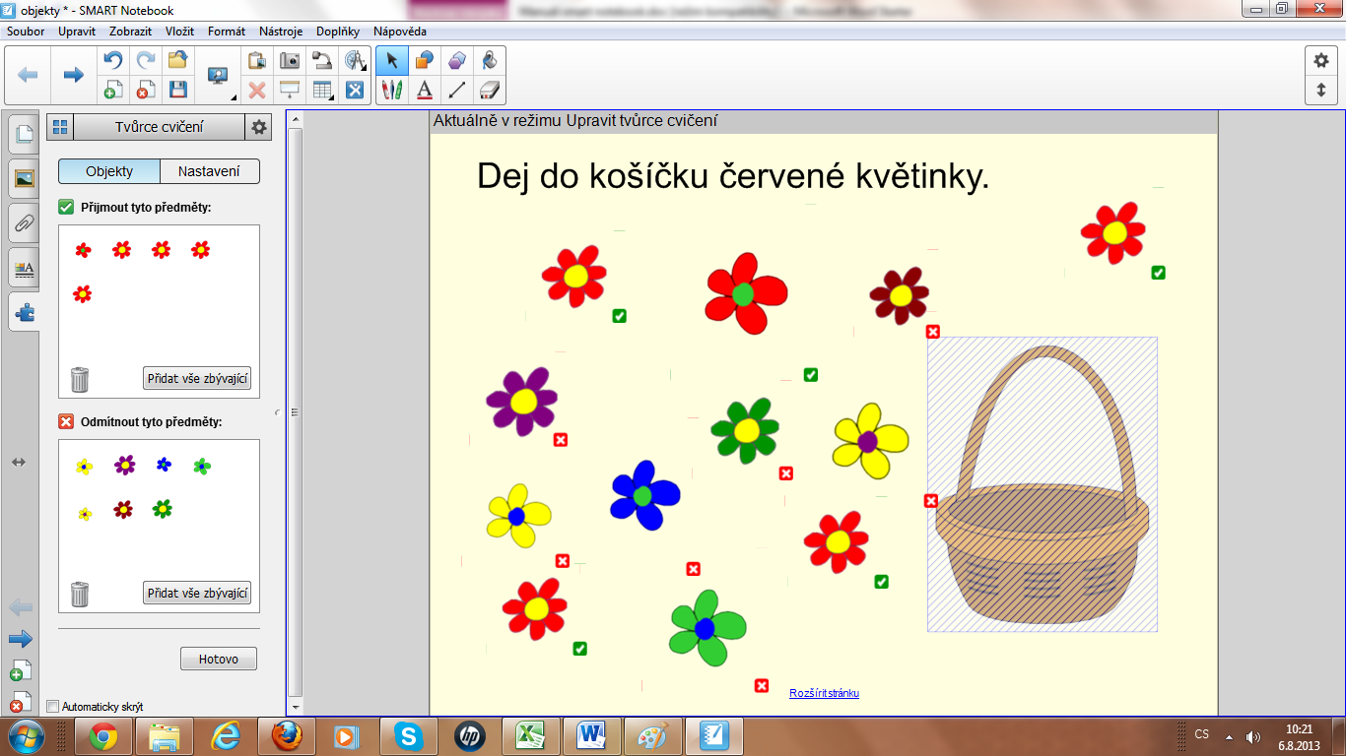The width and height of the screenshot is (1346, 756).
Task: Open toolbar customization gear at far right
Action: [x=1321, y=60]
